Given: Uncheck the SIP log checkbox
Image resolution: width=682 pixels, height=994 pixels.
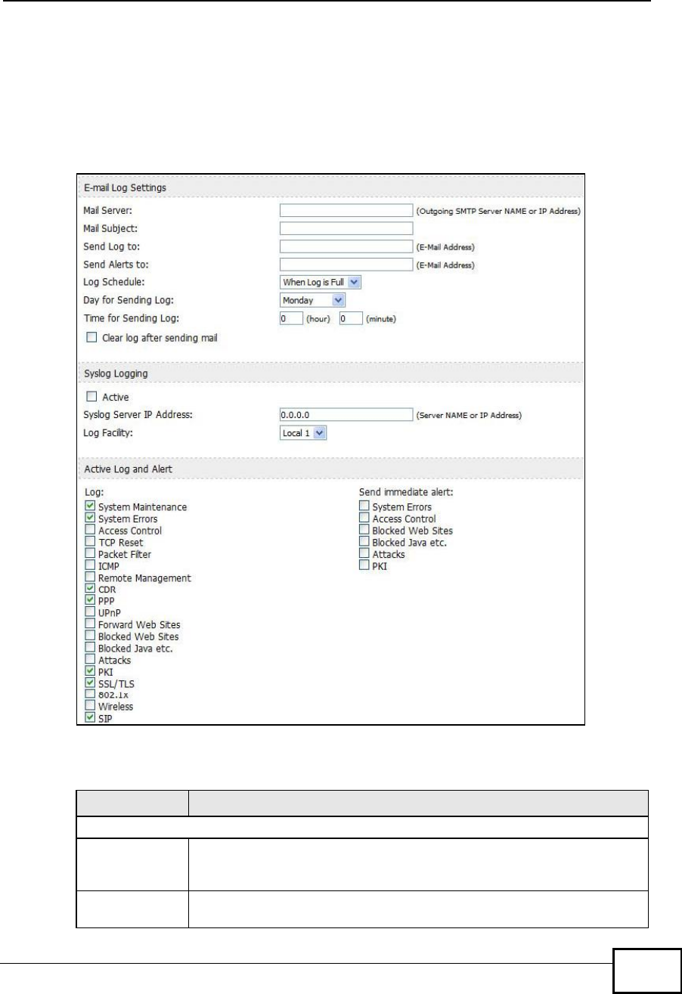Looking at the screenshot, I should (x=91, y=718).
